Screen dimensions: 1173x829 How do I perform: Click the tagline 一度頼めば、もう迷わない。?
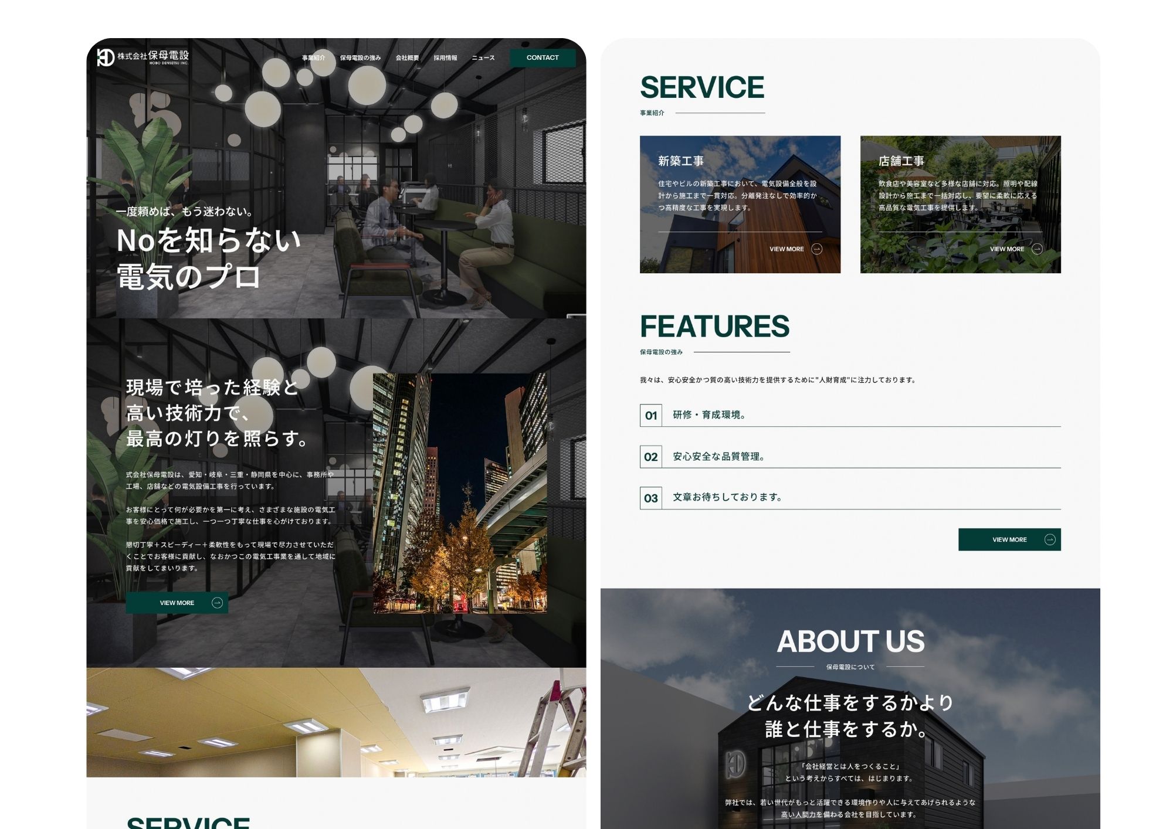tap(184, 212)
